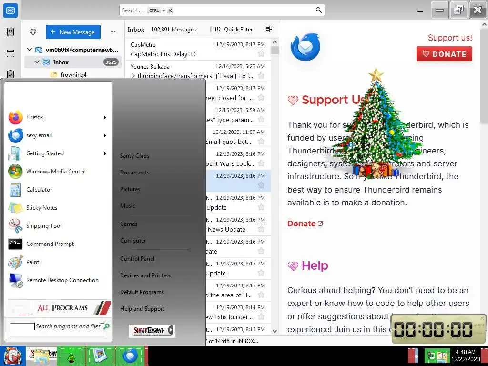Open Control Panel from the Start menu

pyautogui.click(x=137, y=258)
